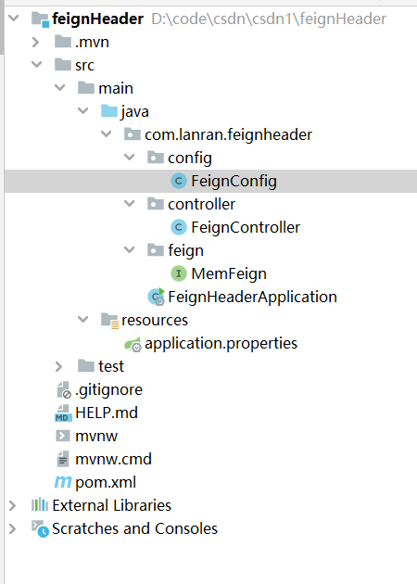The image size is (417, 584).
Task: Select the controller package label
Action: (x=201, y=204)
